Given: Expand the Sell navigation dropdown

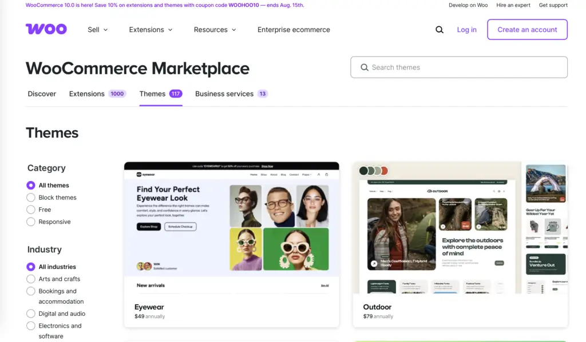Looking at the screenshot, I should click(x=97, y=29).
